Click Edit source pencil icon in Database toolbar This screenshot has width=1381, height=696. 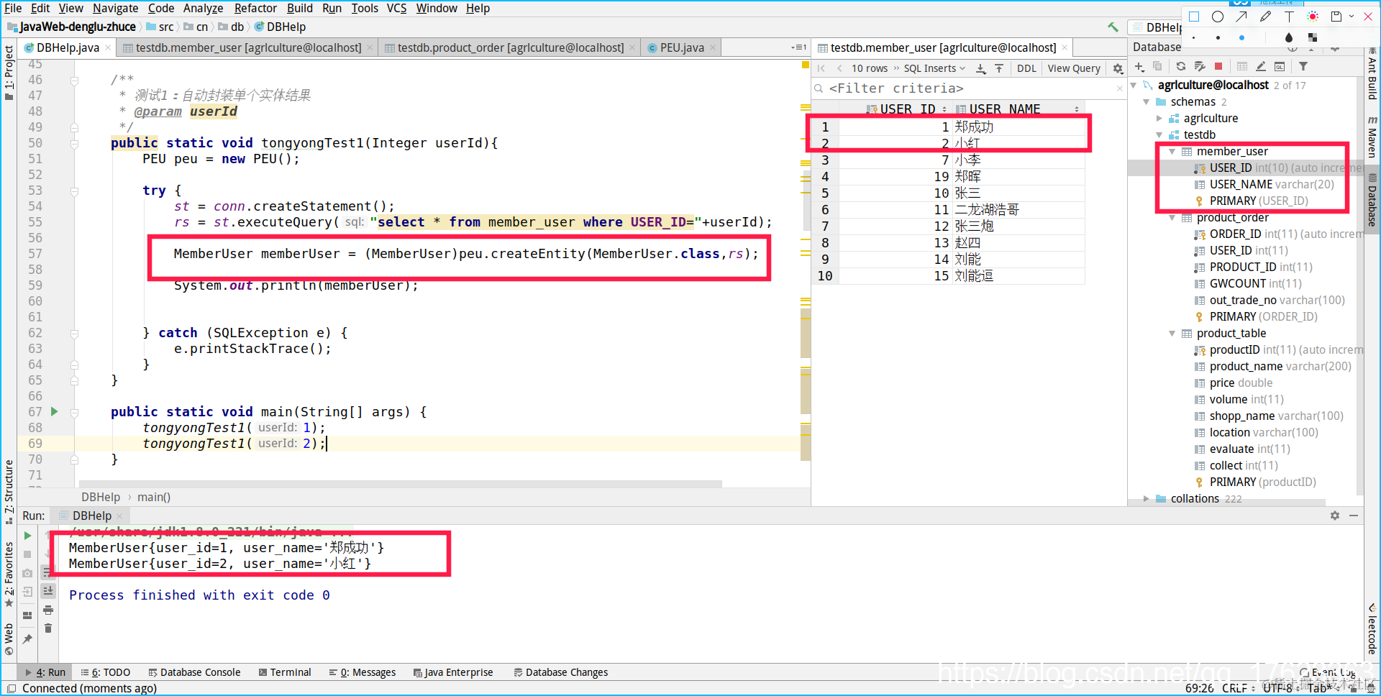(x=1261, y=67)
